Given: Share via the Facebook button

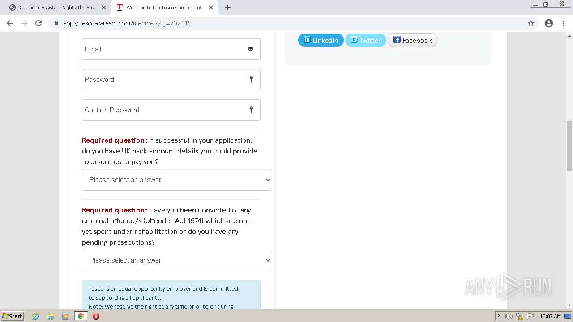Looking at the screenshot, I should [x=412, y=40].
